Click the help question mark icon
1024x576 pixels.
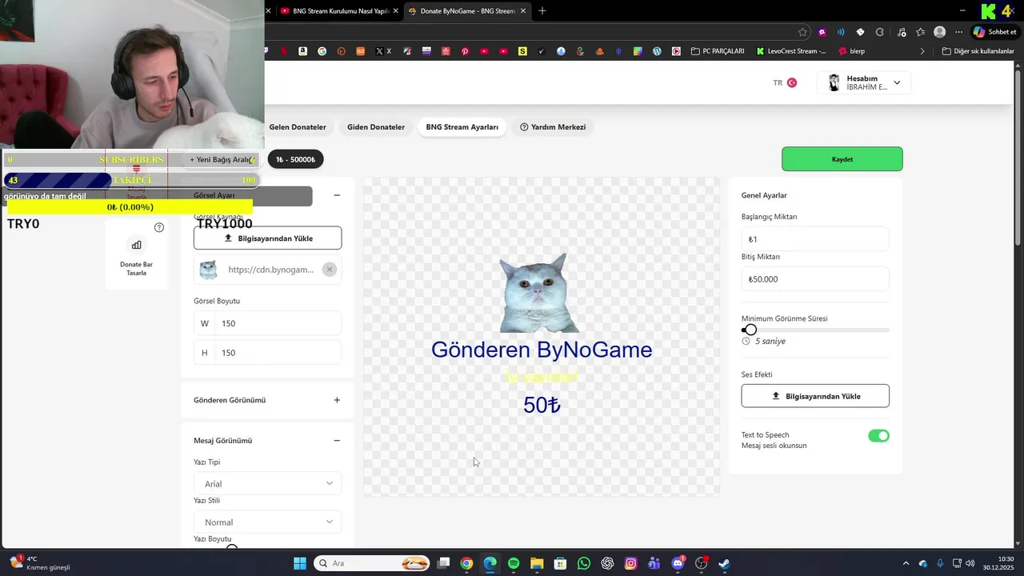coord(159,227)
